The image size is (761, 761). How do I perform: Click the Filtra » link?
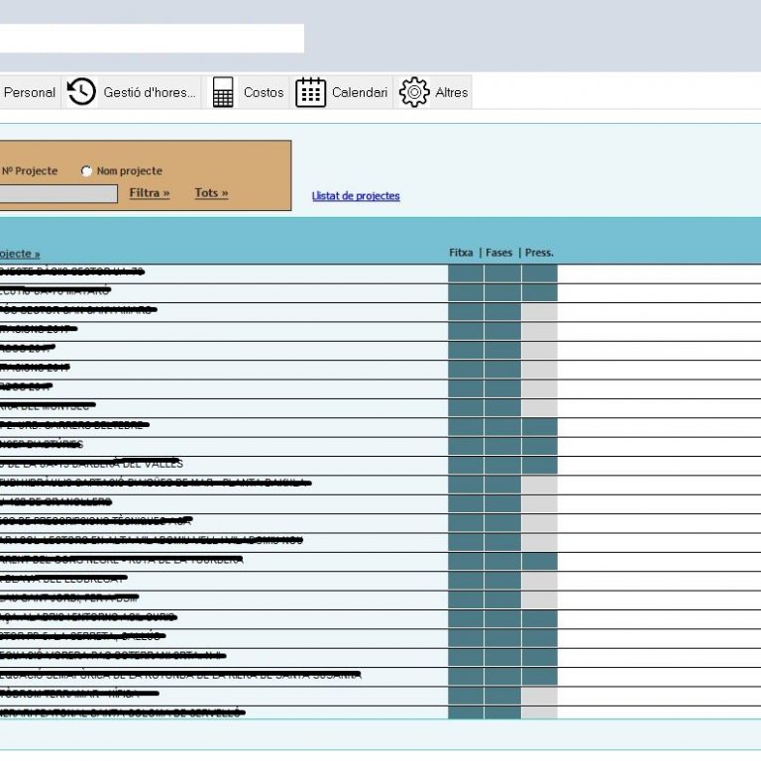(149, 193)
